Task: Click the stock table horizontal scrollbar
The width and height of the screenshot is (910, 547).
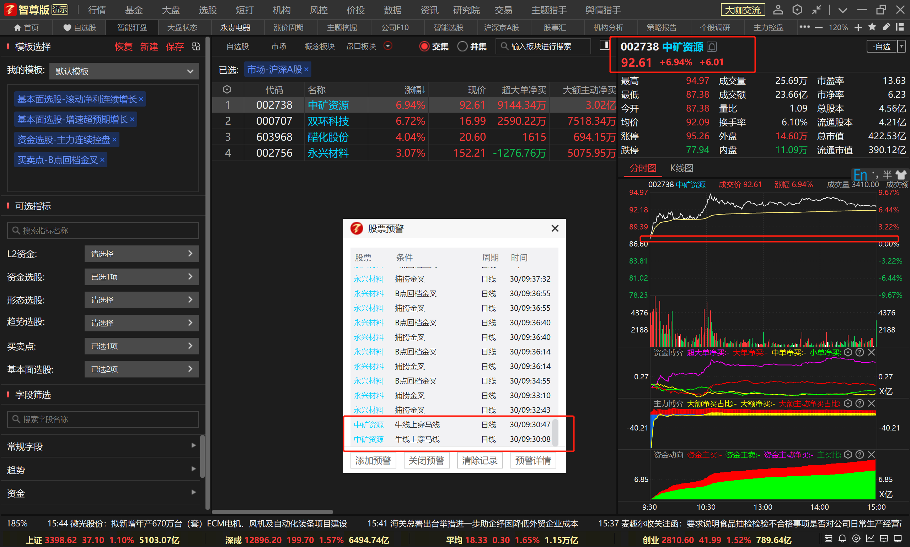Action: click(x=272, y=511)
